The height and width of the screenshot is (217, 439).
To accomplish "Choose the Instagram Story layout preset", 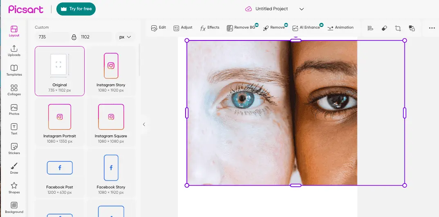I will click(x=111, y=71).
